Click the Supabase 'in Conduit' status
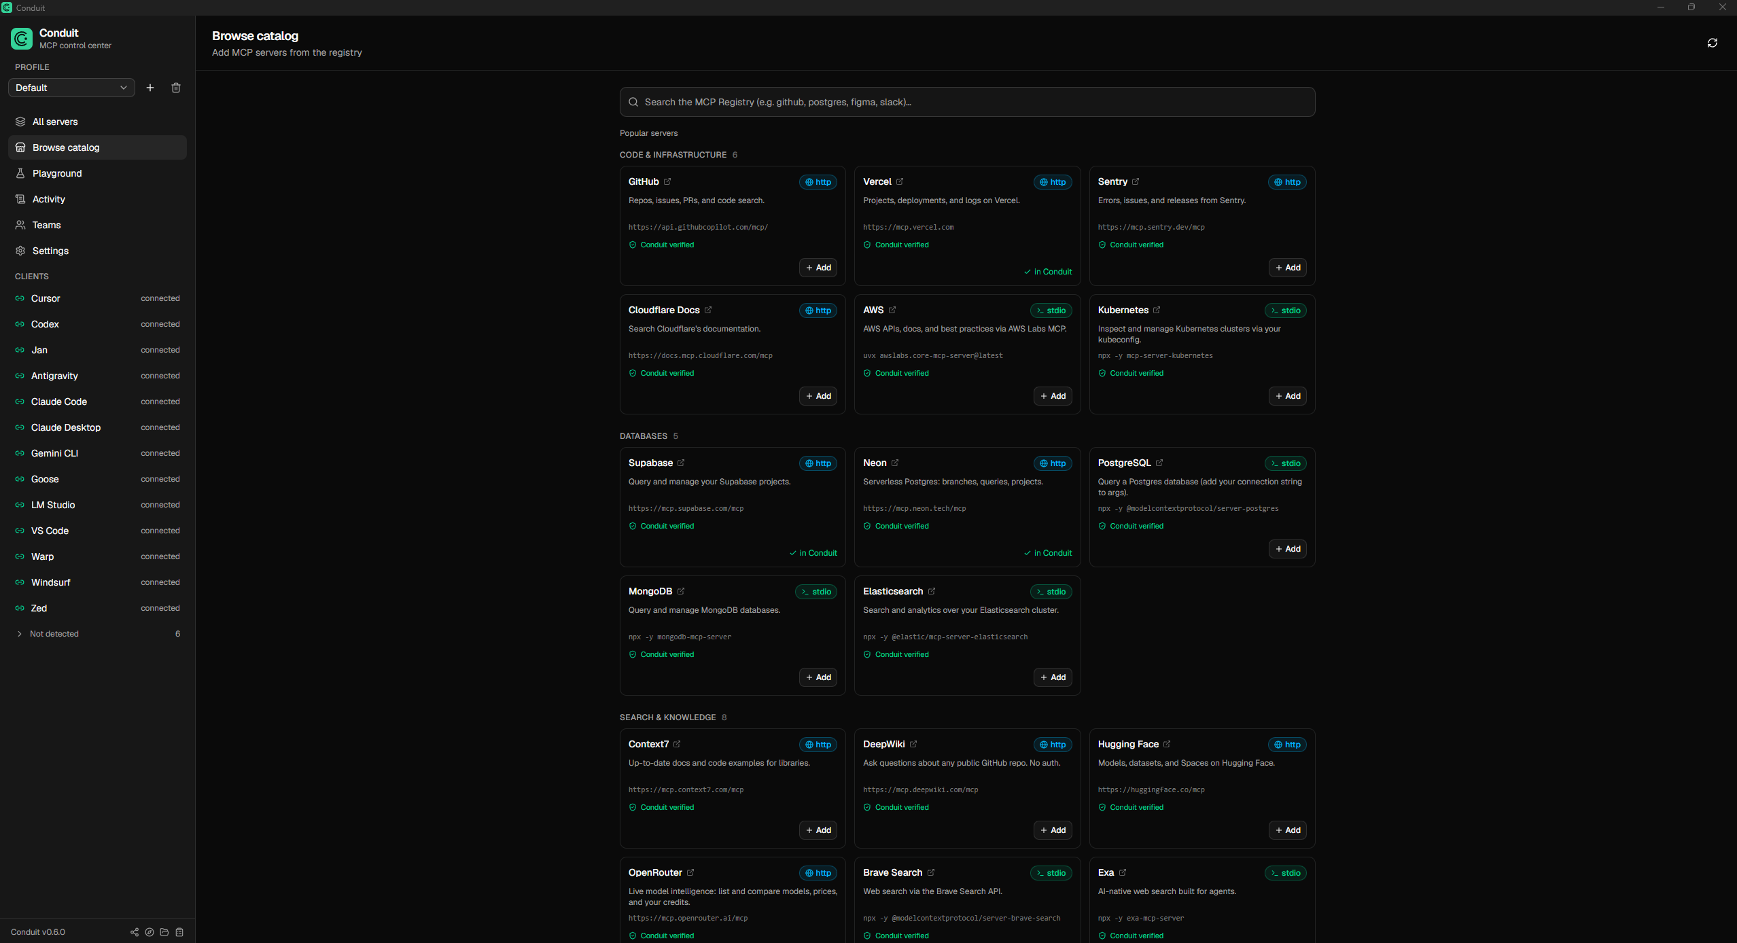This screenshot has width=1737, height=943. point(813,553)
